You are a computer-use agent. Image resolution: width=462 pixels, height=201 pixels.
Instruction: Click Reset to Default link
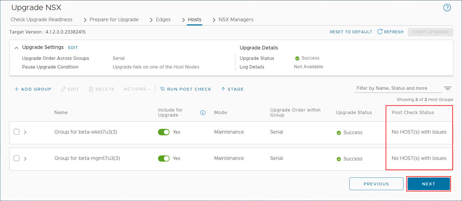351,32
